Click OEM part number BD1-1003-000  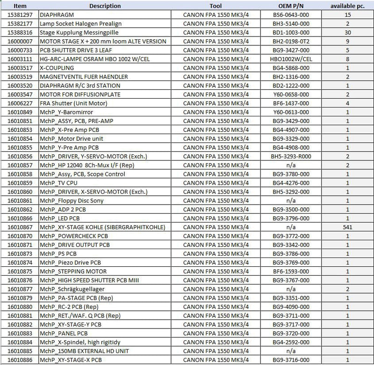(291, 32)
